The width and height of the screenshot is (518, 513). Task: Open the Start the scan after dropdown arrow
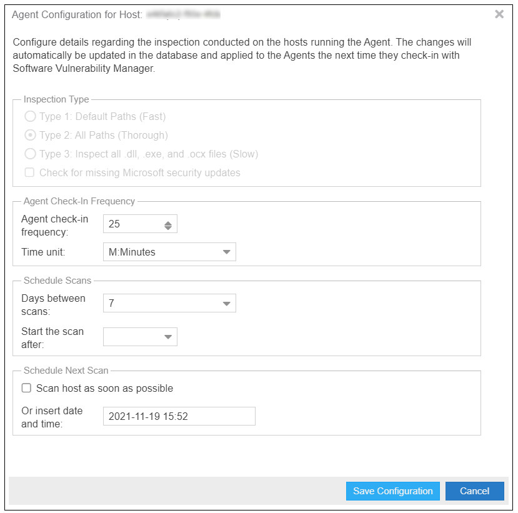point(167,337)
